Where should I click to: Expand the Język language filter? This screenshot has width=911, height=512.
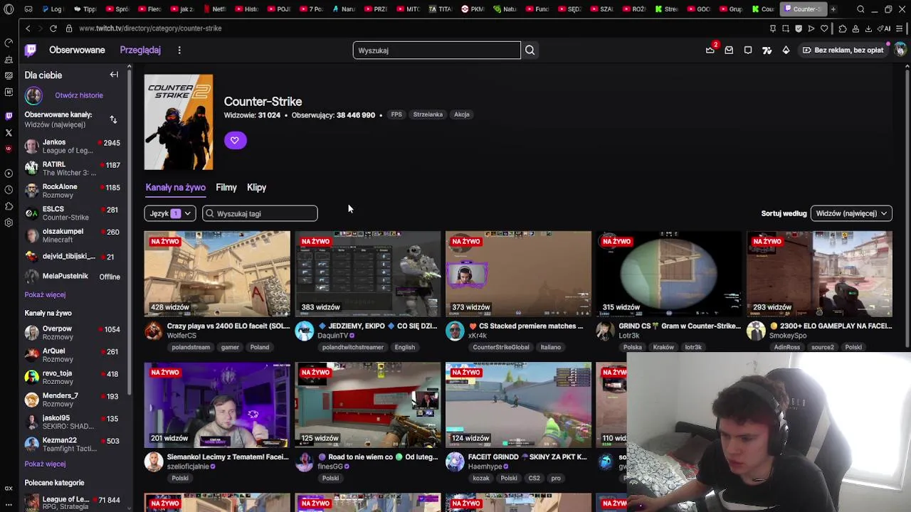[x=170, y=213]
